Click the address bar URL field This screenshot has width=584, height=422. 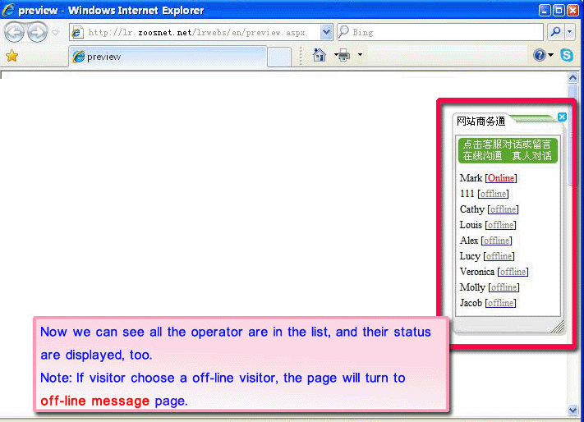pos(196,32)
